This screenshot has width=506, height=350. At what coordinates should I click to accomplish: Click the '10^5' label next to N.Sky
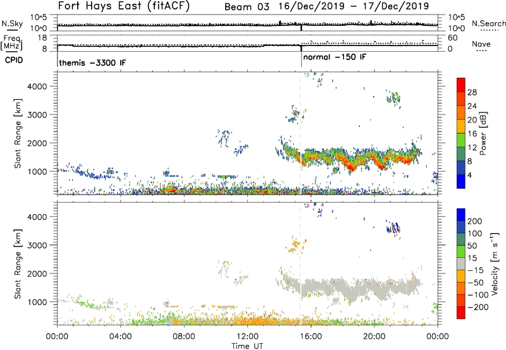39,18
